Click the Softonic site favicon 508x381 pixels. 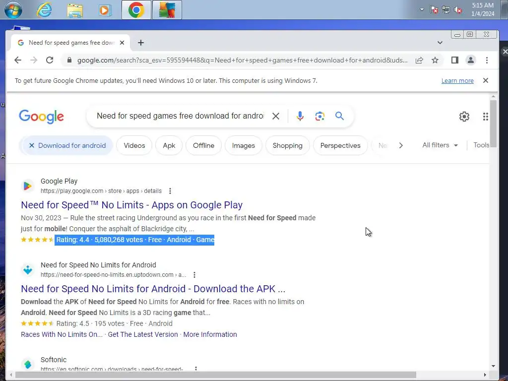[28, 365]
